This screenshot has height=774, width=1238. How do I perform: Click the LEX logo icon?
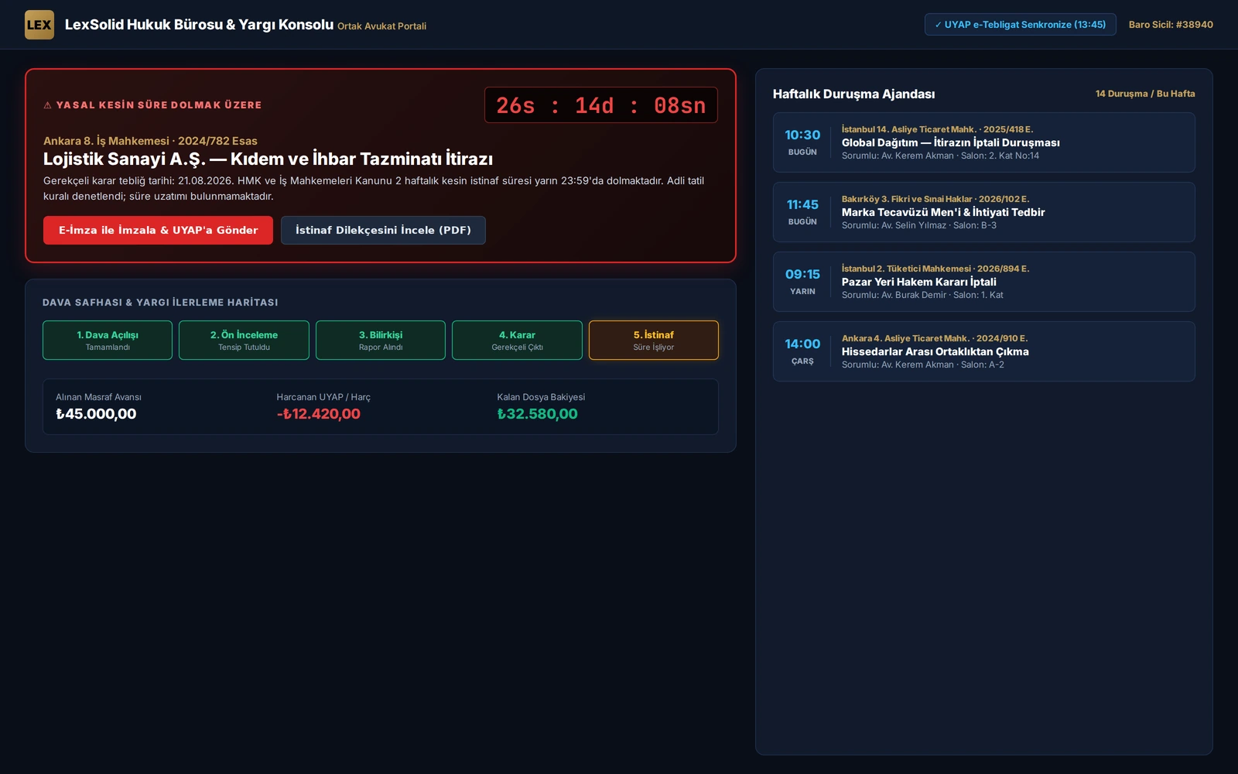pos(39,25)
